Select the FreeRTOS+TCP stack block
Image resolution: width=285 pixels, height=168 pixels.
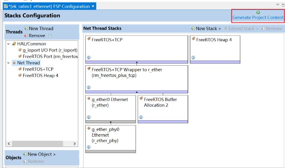[x=136, y=49]
